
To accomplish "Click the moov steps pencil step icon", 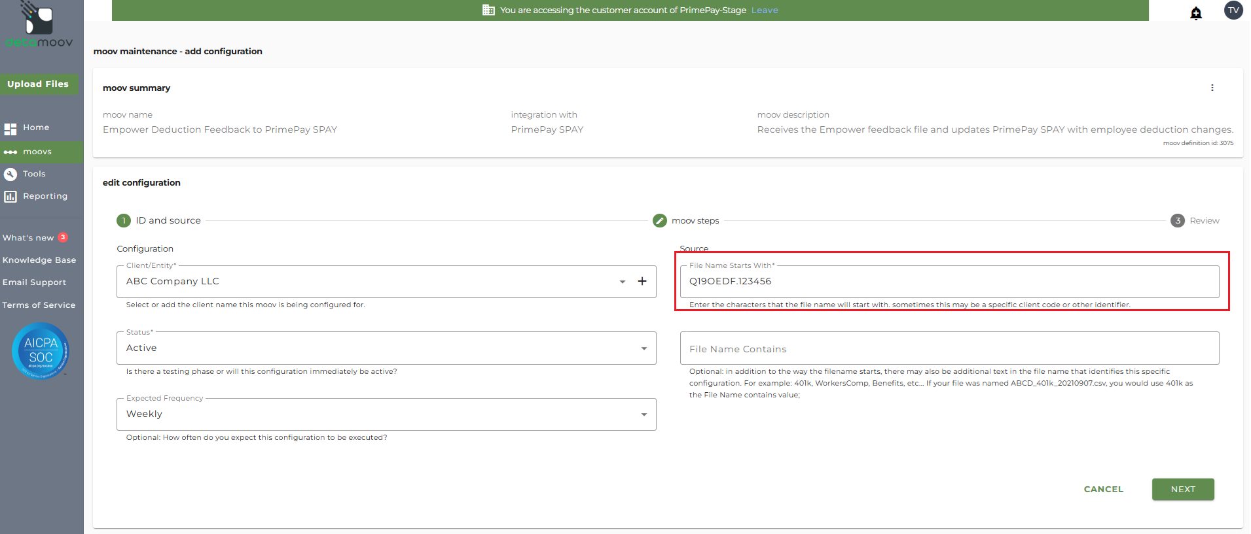I will pyautogui.click(x=659, y=221).
